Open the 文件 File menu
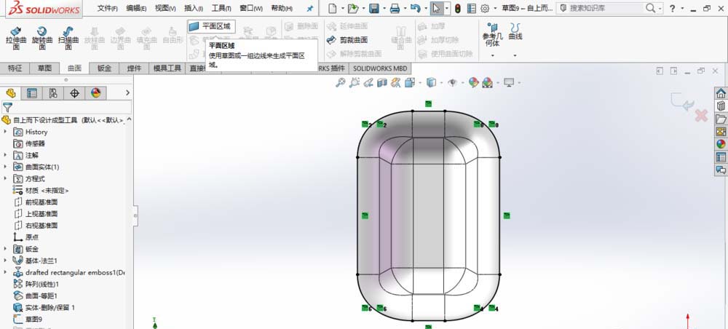 pos(107,8)
